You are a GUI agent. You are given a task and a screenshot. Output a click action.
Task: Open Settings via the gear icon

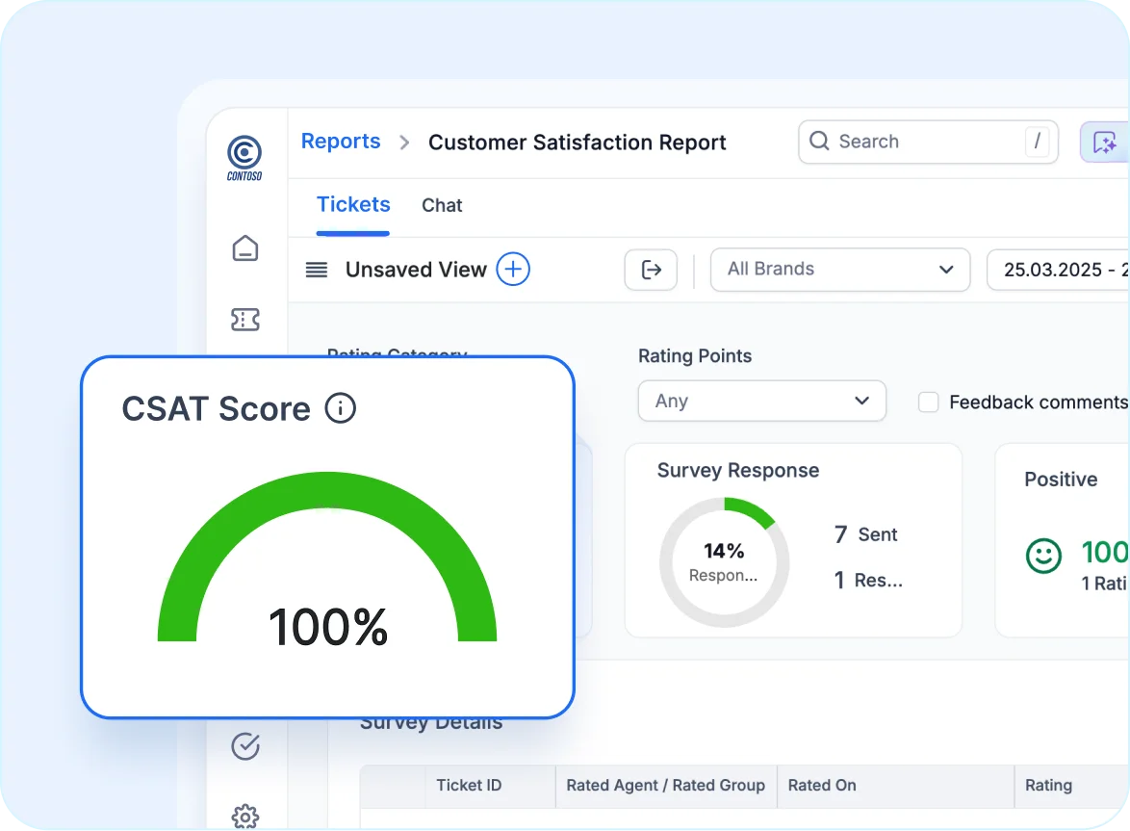pos(245,817)
